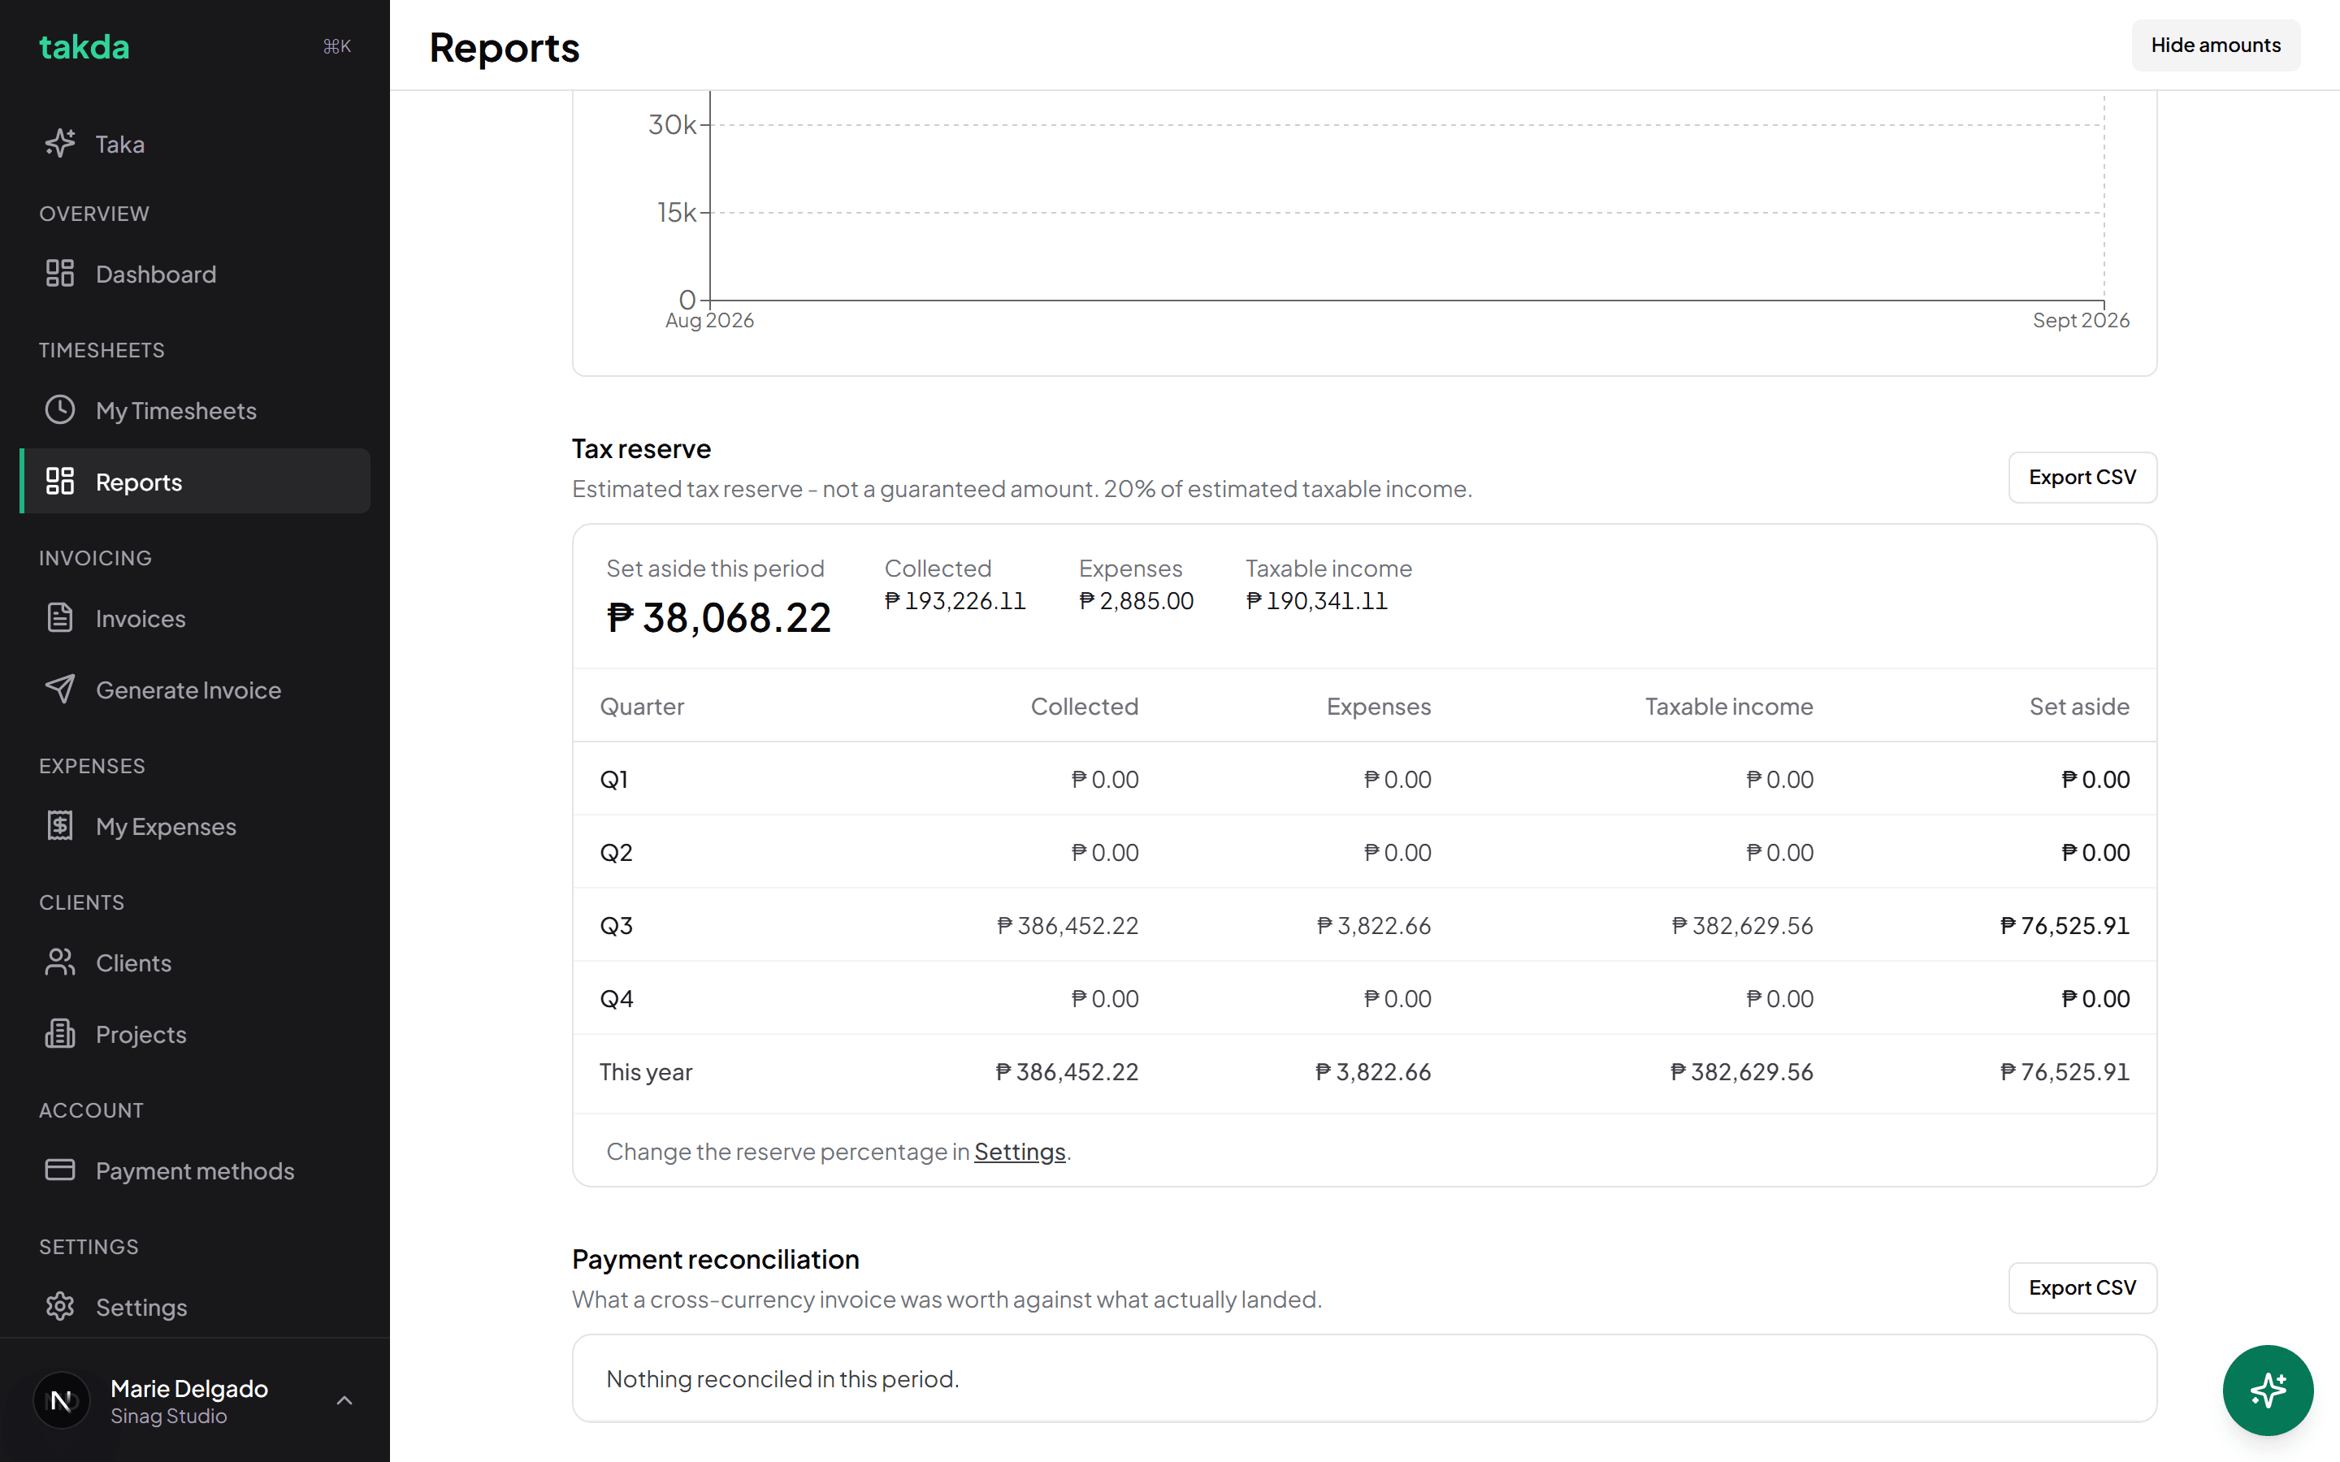Viewport: 2340px width, 1462px height.
Task: Click the Nothing reconciled in this period message
Action: click(782, 1379)
